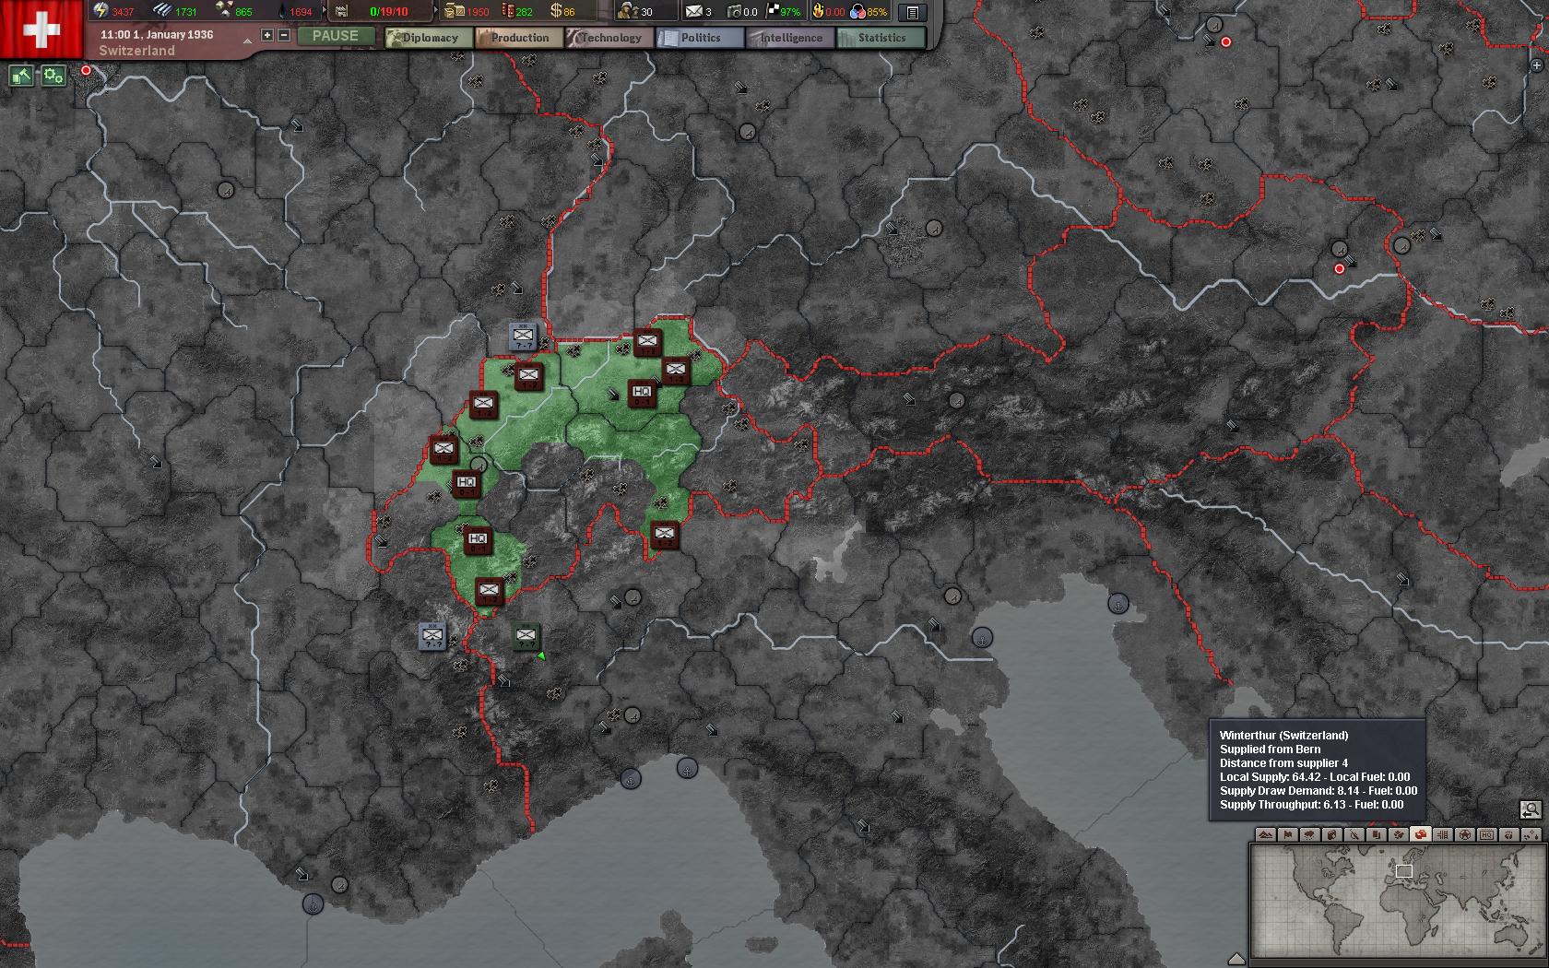Screen dimensions: 1549x968
Task: Click the metal bars resource icon
Action: tap(162, 11)
